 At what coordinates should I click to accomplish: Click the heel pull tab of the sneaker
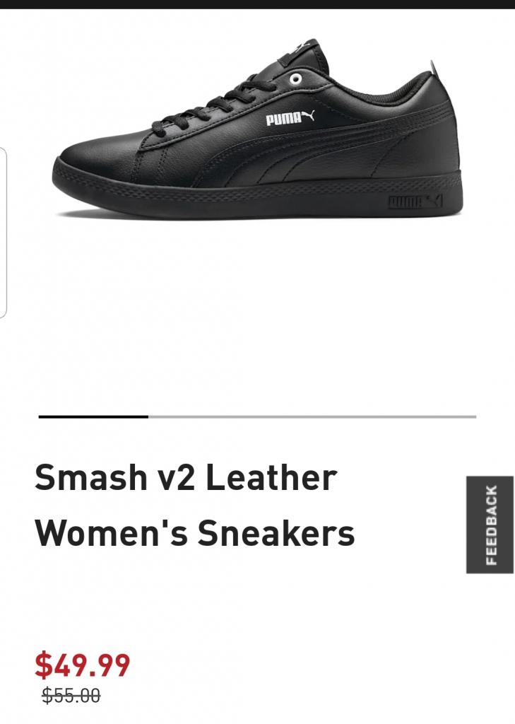[x=434, y=68]
